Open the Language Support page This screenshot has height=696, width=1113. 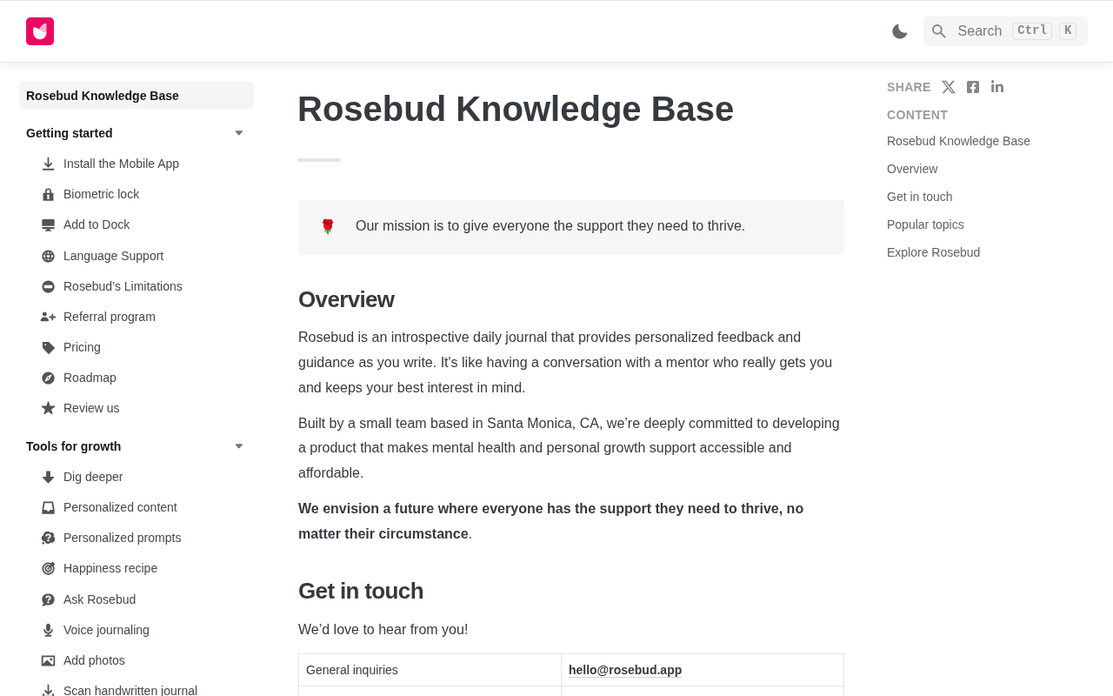[137, 256]
